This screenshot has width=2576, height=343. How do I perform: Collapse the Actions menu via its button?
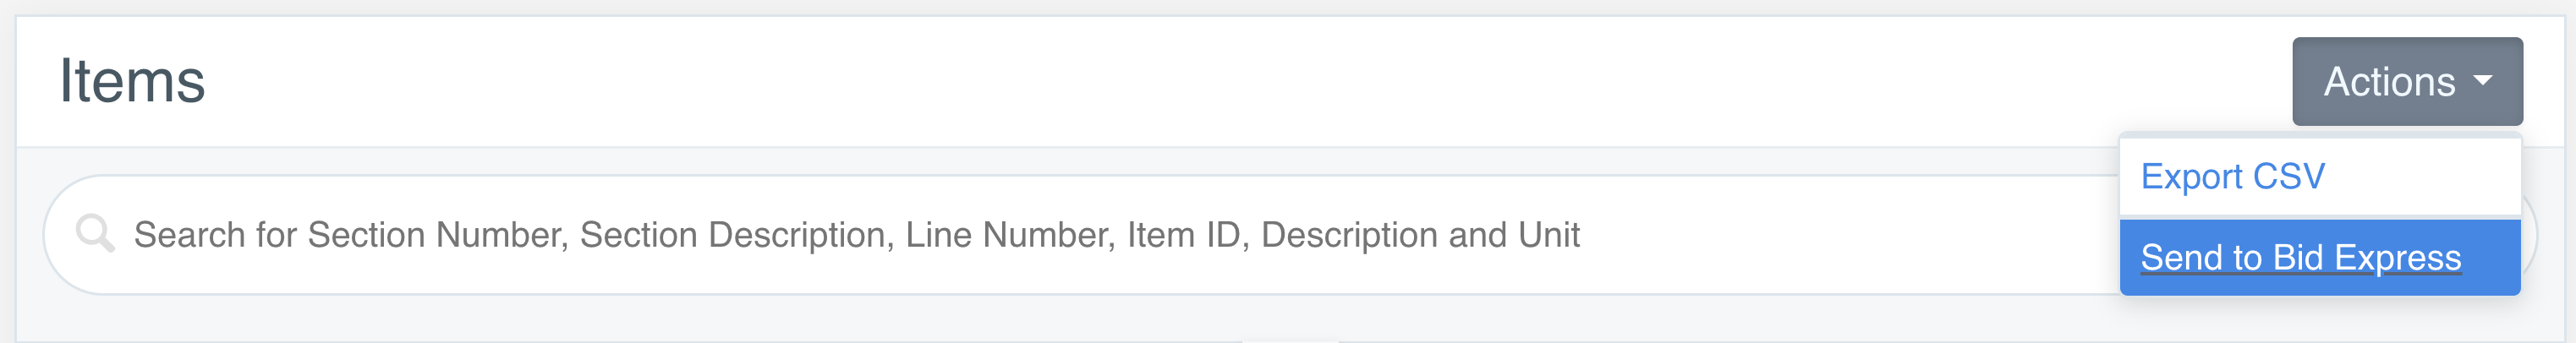pos(2406,81)
